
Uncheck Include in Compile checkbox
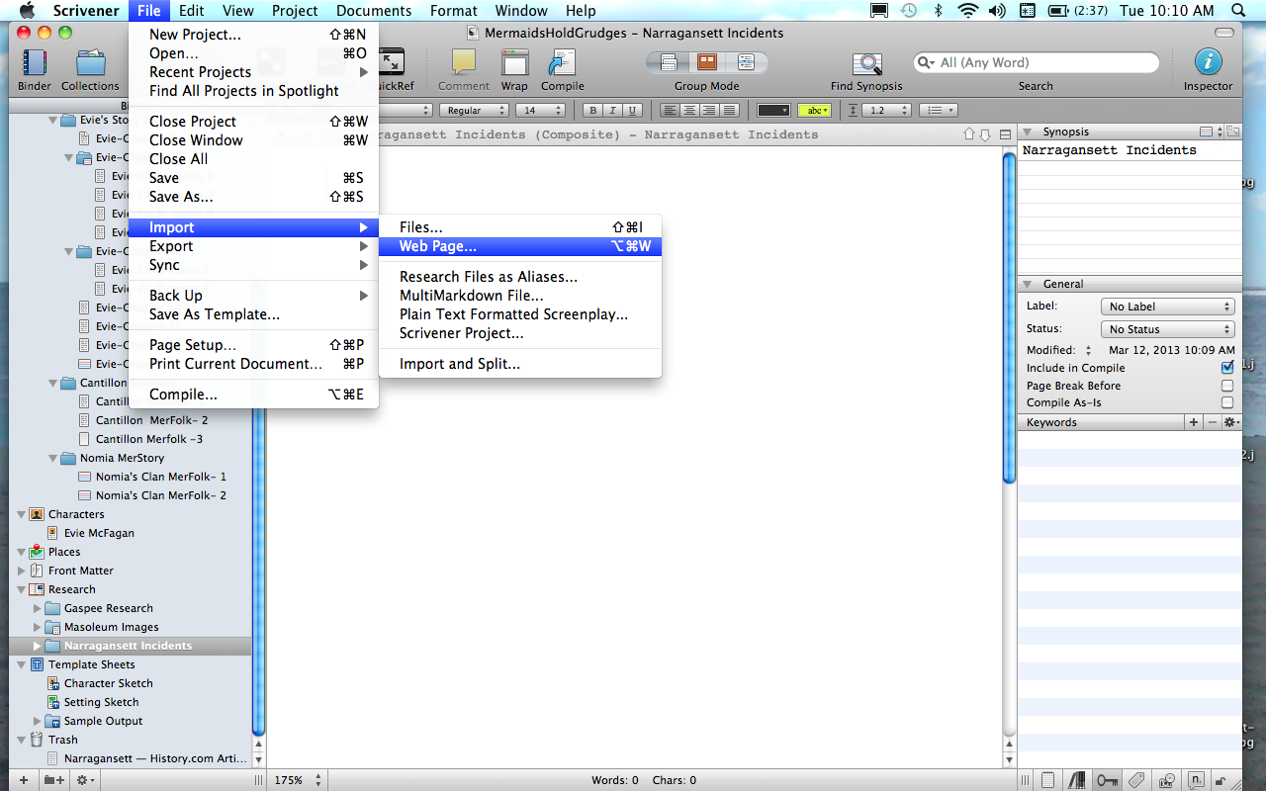click(1227, 368)
